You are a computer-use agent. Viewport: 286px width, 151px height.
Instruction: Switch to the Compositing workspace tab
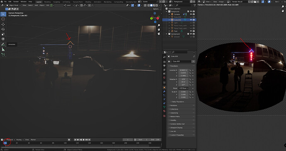[x=119, y=2]
